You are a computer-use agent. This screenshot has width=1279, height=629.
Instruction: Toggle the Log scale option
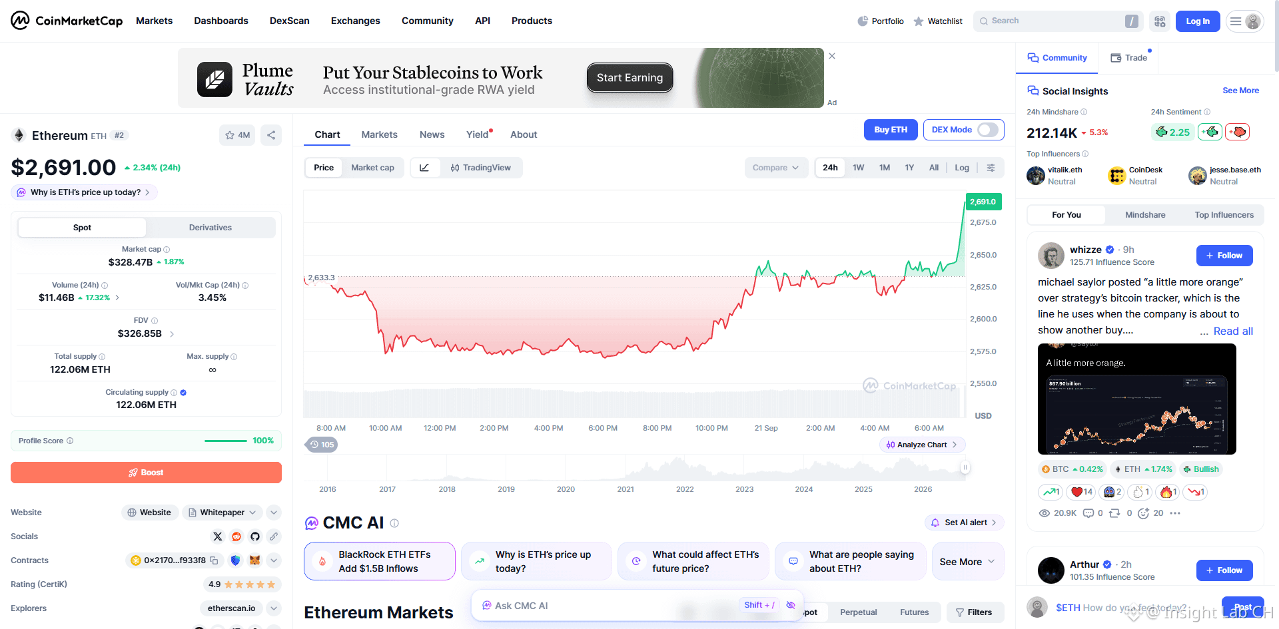pos(962,168)
